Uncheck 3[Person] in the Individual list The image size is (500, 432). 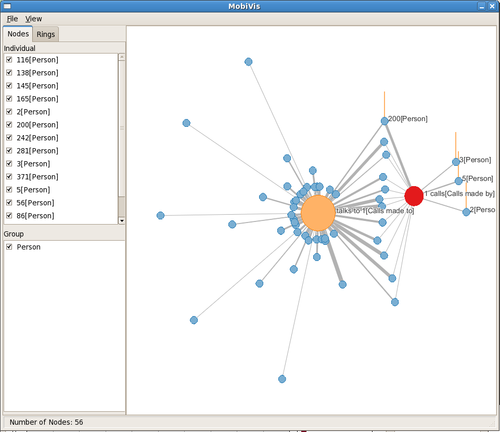coord(9,163)
